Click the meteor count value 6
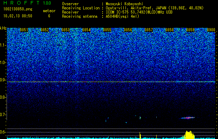 tap(49, 16)
